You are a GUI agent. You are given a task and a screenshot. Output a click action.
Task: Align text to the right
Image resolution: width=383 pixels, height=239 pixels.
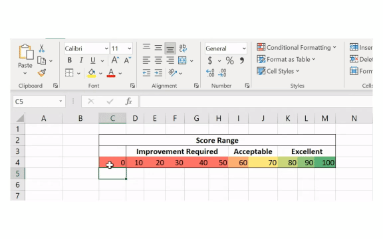coord(170,60)
